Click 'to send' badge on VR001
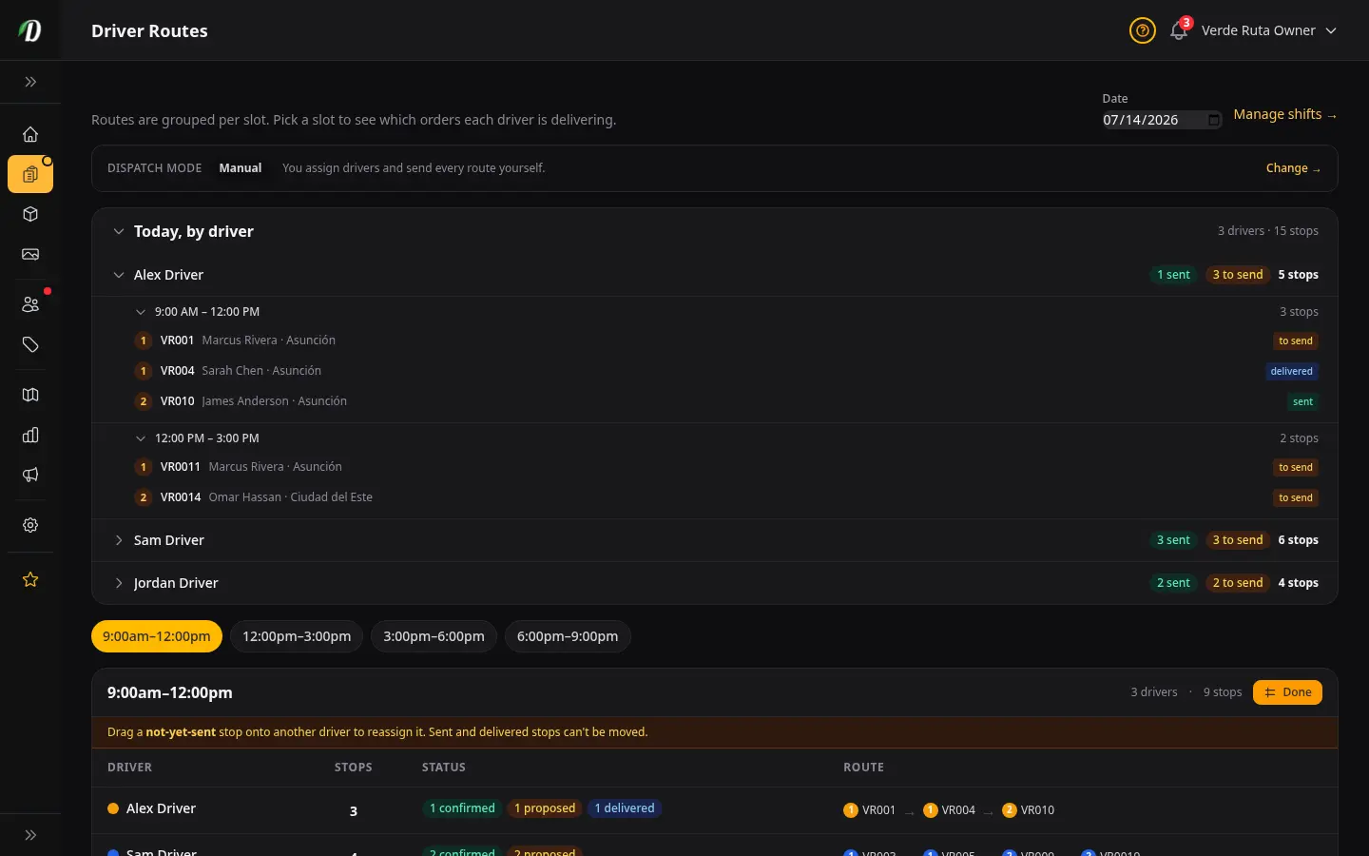The width and height of the screenshot is (1369, 856). click(x=1295, y=340)
